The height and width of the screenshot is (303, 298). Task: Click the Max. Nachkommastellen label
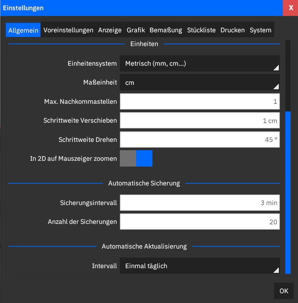coord(80,102)
